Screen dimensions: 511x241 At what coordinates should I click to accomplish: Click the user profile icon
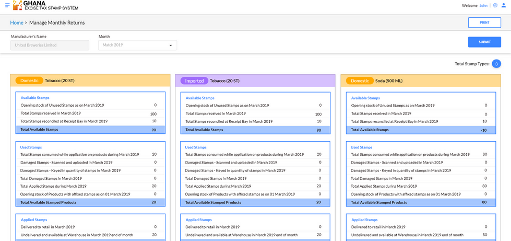point(504,6)
